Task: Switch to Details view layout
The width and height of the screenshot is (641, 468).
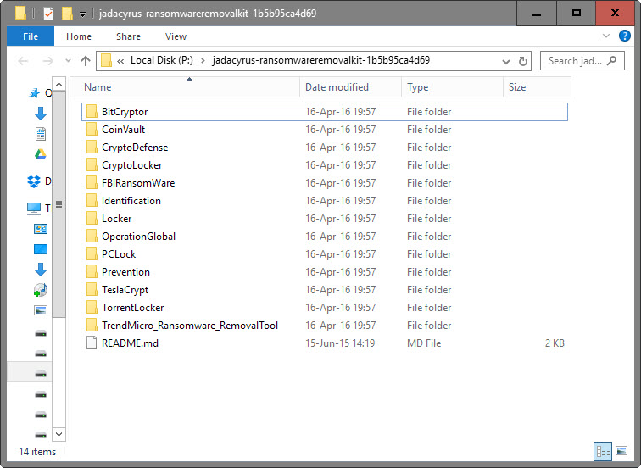Action: [603, 451]
